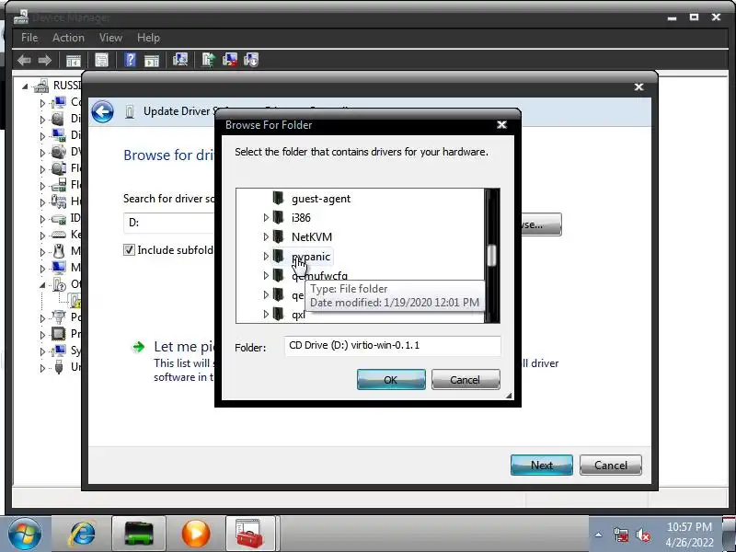Click the blue back arrow in Update Driver wizard
The image size is (736, 552).
point(102,112)
